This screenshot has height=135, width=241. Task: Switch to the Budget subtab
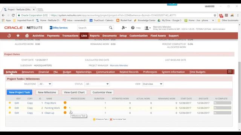pyautogui.click(x=67, y=72)
